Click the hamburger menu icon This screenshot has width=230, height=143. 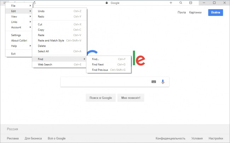coord(4,2)
